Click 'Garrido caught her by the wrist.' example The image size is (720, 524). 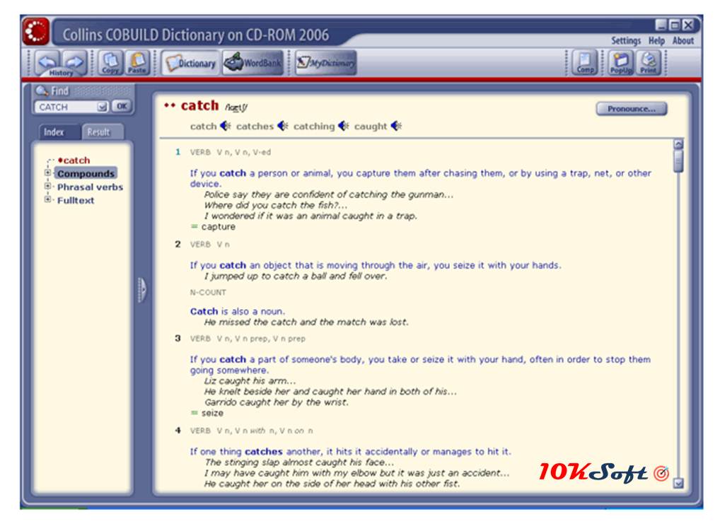click(277, 402)
